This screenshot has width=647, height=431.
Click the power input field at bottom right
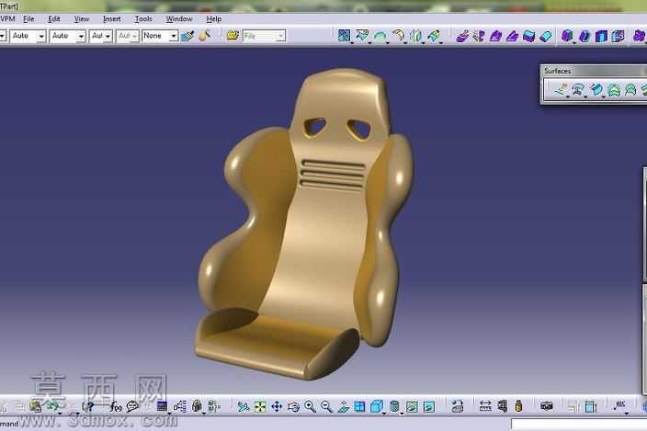[579, 425]
